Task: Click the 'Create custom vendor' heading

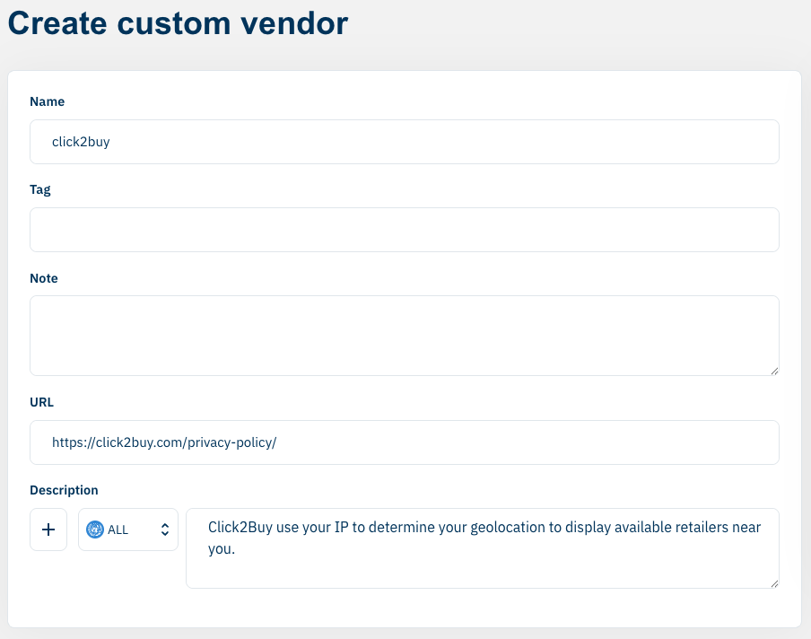Action: pos(178,23)
